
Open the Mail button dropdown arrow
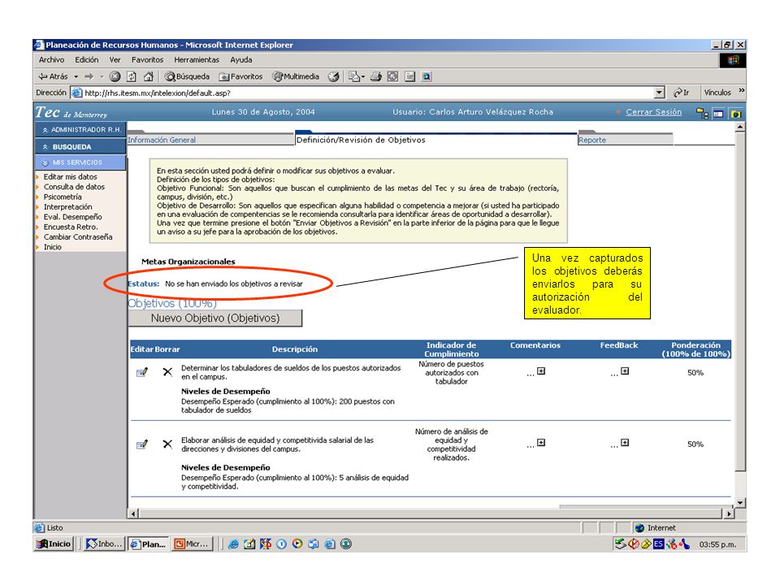pos(363,76)
